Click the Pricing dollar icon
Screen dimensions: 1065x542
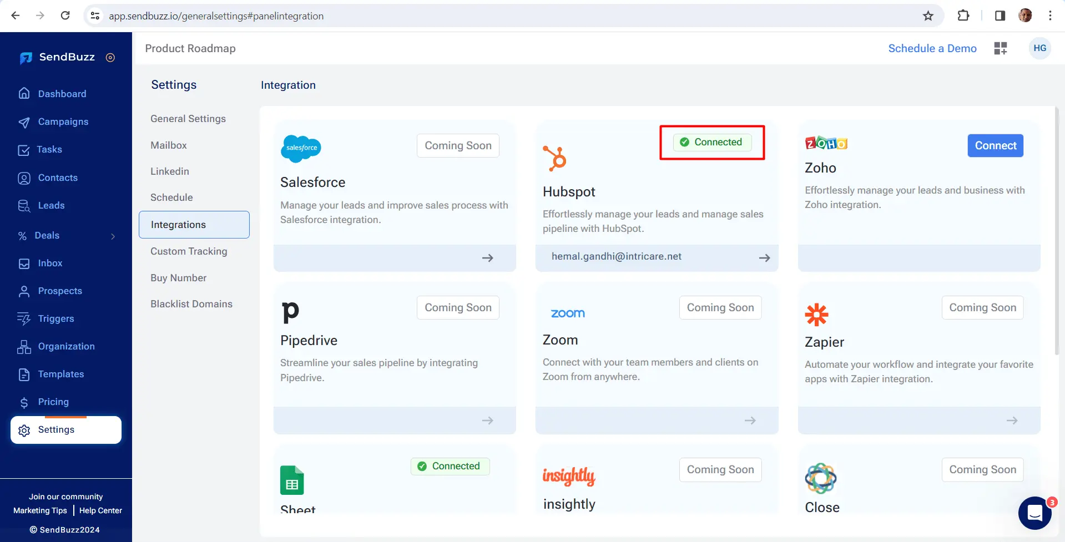24,403
